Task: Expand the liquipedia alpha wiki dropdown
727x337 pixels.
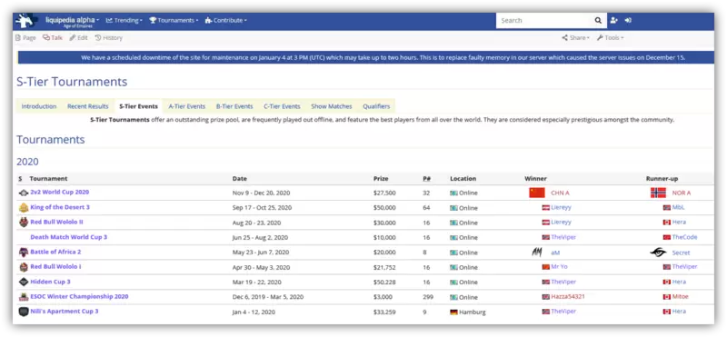Action: 73,20
